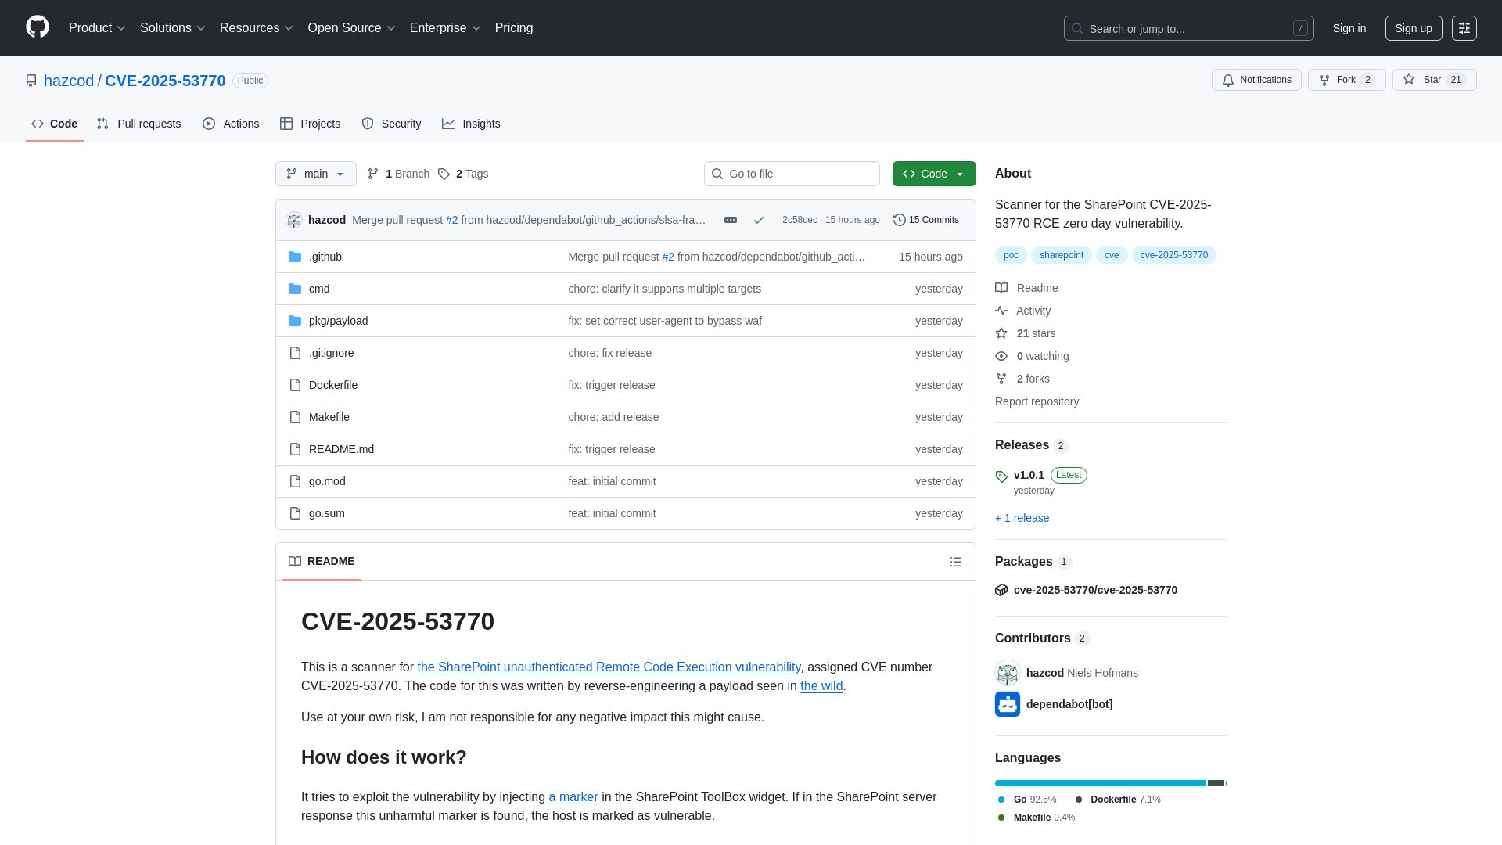Expand the Solutions menu
The width and height of the screenshot is (1502, 845).
click(173, 28)
